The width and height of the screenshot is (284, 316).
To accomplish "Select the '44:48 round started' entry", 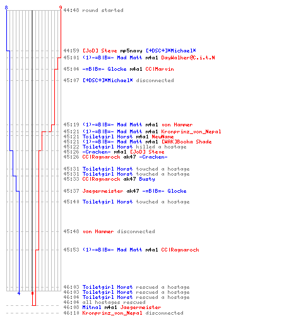I will (x=93, y=10).
